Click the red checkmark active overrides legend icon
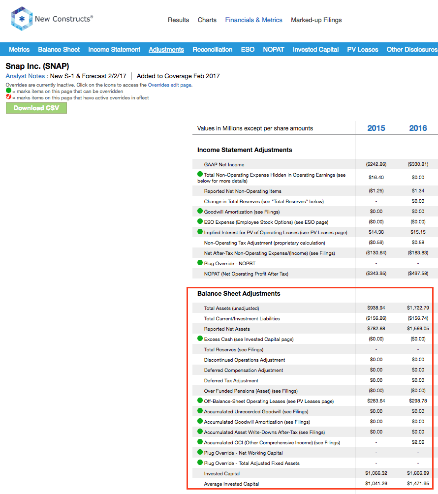 [8, 97]
